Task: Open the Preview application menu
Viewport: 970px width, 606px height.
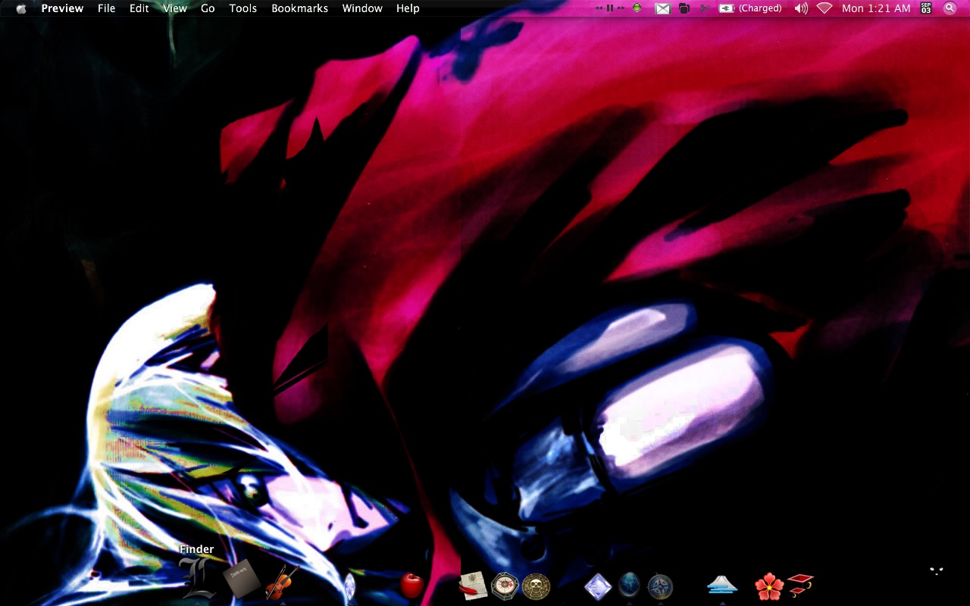Action: pos(62,8)
